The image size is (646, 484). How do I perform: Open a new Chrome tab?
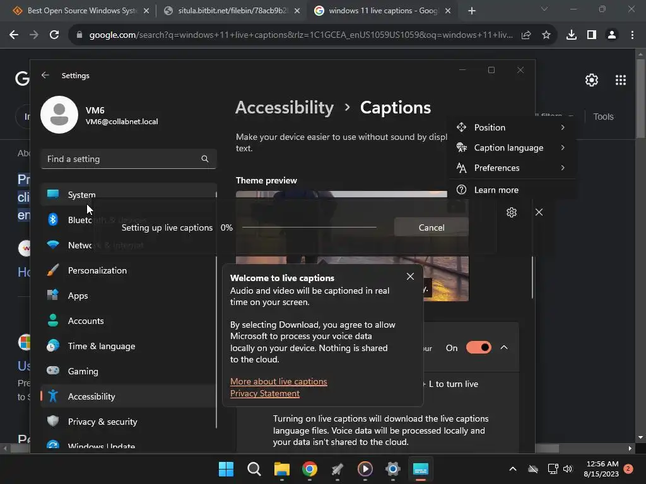(472, 11)
